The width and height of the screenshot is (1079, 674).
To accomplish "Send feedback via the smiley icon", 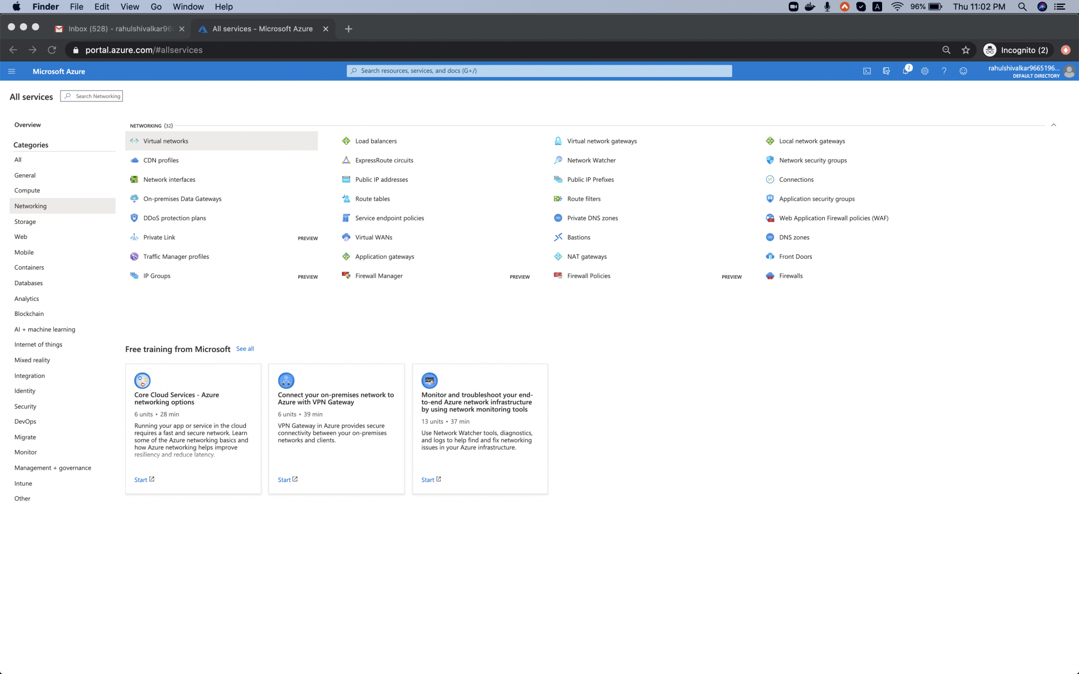I will pyautogui.click(x=964, y=71).
